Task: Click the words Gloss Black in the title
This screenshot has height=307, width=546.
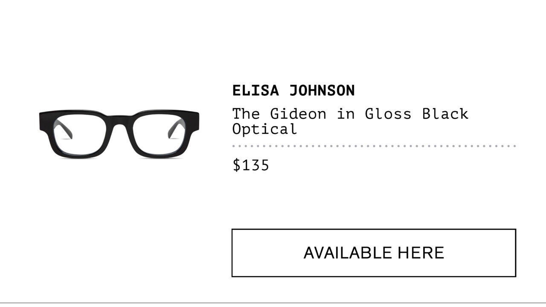Action: pyautogui.click(x=416, y=114)
